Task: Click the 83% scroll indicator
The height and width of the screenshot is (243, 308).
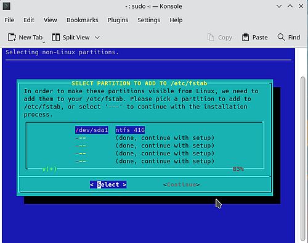Action: click(238, 169)
